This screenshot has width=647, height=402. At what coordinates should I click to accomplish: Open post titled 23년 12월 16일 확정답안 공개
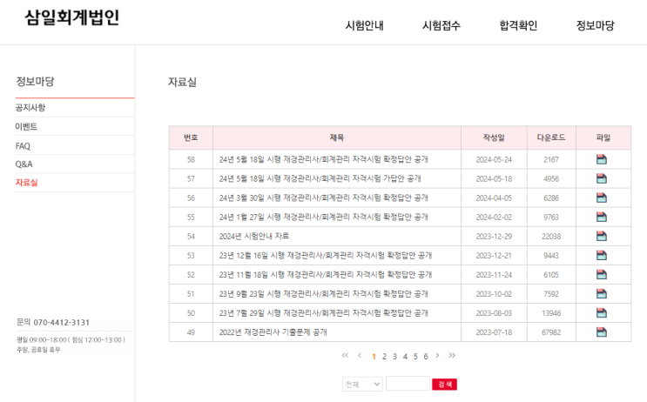[325, 255]
